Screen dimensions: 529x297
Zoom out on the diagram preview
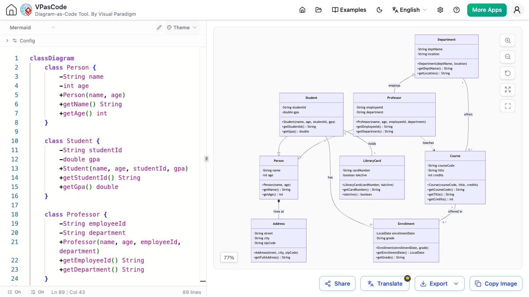(x=508, y=57)
